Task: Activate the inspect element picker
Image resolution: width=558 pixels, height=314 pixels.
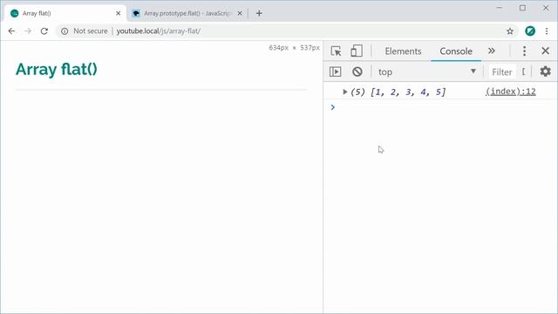Action: pos(336,51)
